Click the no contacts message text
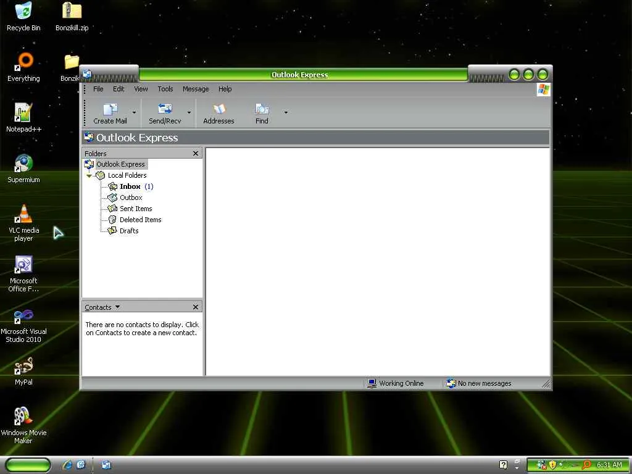Screen dimensions: 632x474 tap(142, 328)
